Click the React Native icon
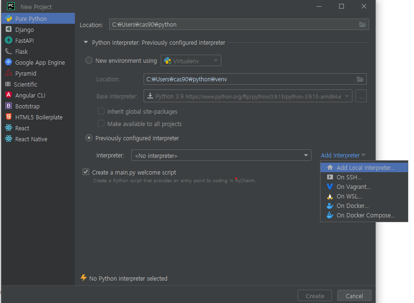This screenshot has width=414, height=303. [x=9, y=139]
